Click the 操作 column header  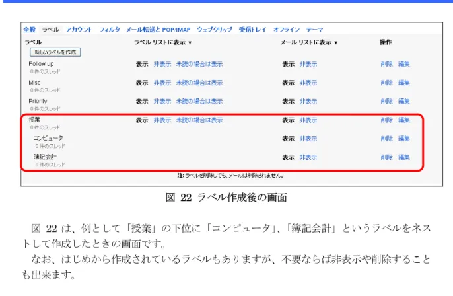pos(386,42)
